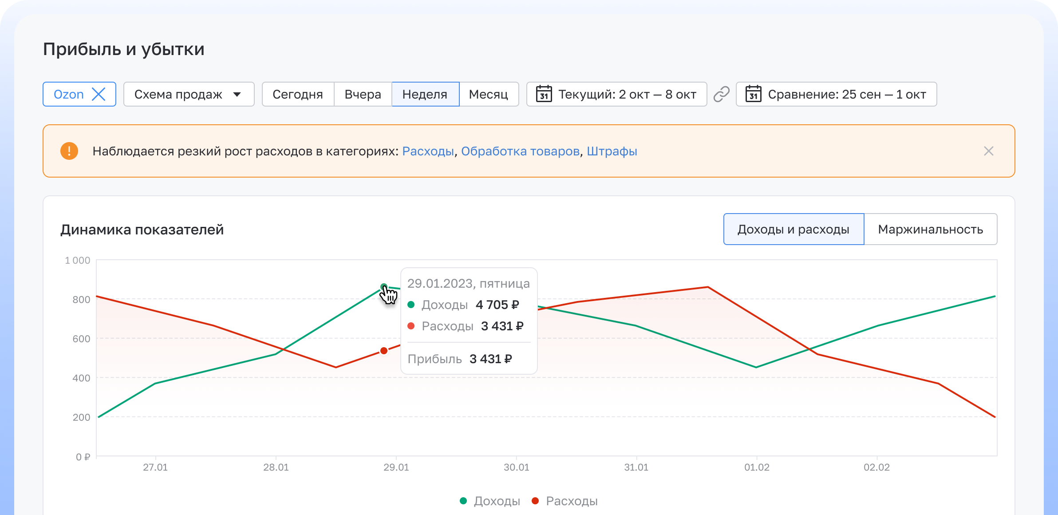Click the red Расходы data point on chart
The height and width of the screenshot is (515, 1058).
pyautogui.click(x=384, y=351)
